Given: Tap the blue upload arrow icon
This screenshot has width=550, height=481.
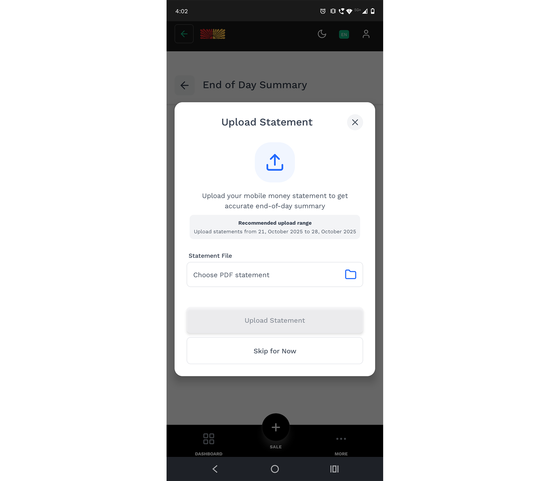Looking at the screenshot, I should [275, 162].
